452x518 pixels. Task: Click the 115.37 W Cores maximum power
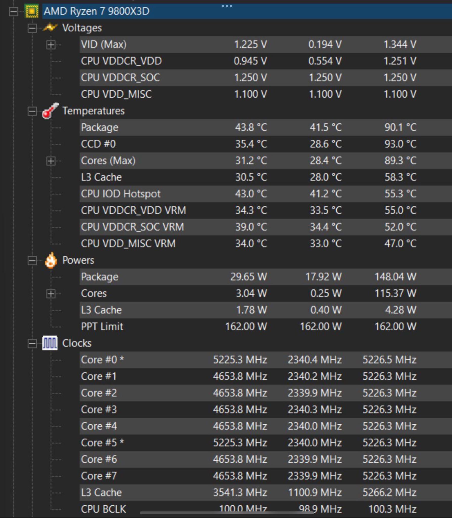pyautogui.click(x=395, y=293)
